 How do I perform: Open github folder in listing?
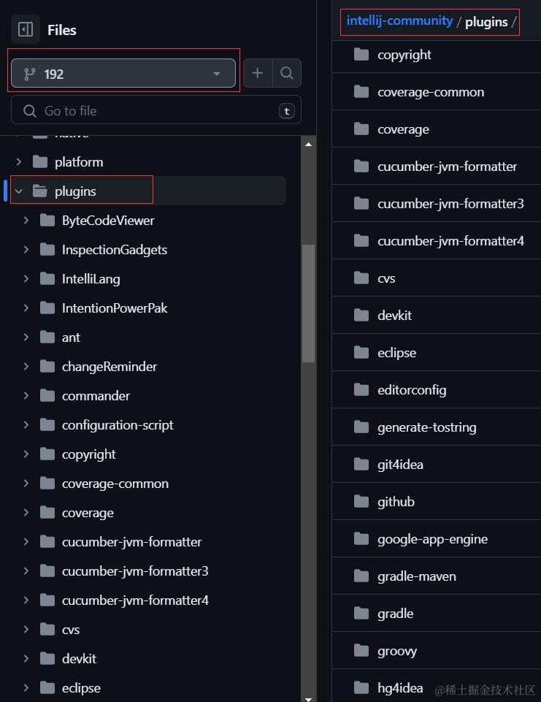click(396, 501)
